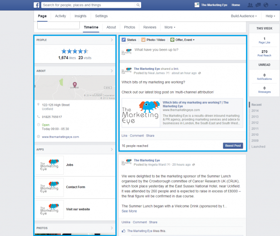Select the Timeline tab
Screen dimensions: 280x236
(x=91, y=27)
